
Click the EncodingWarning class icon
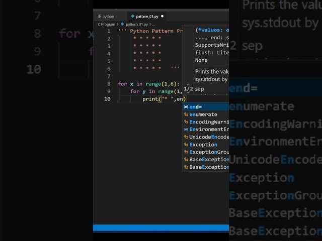pos(186,122)
